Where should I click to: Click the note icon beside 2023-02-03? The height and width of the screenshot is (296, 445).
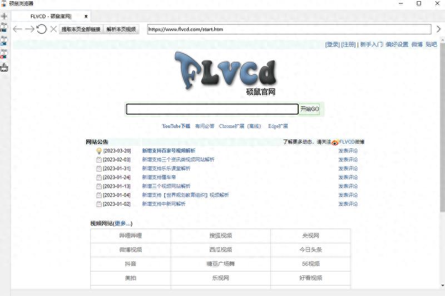point(99,159)
